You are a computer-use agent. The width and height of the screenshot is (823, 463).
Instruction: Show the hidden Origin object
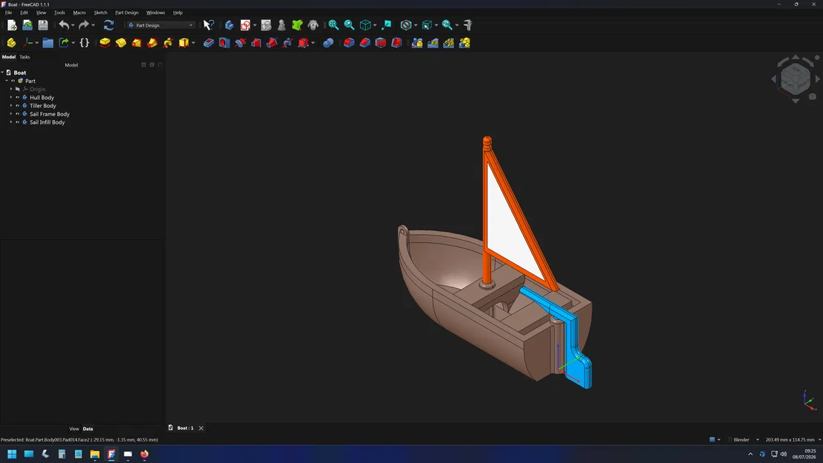pyautogui.click(x=17, y=89)
